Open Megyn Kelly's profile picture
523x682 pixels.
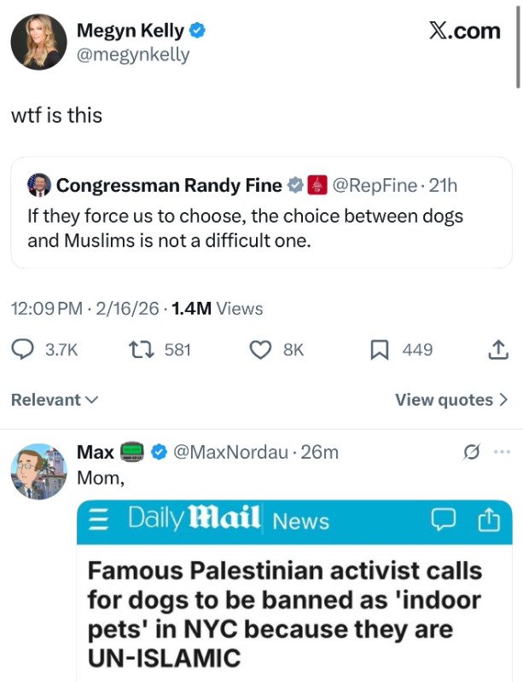tap(38, 42)
